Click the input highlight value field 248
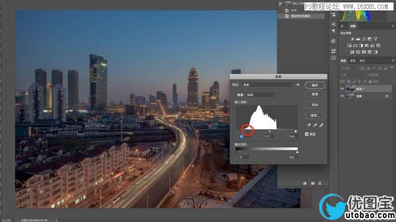Viewport: 396px width, 222px height. (x=293, y=136)
